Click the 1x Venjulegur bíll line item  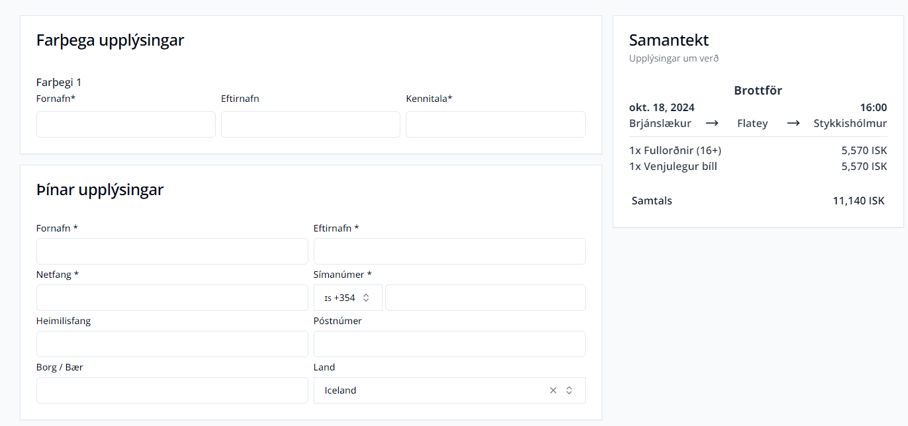coord(673,166)
